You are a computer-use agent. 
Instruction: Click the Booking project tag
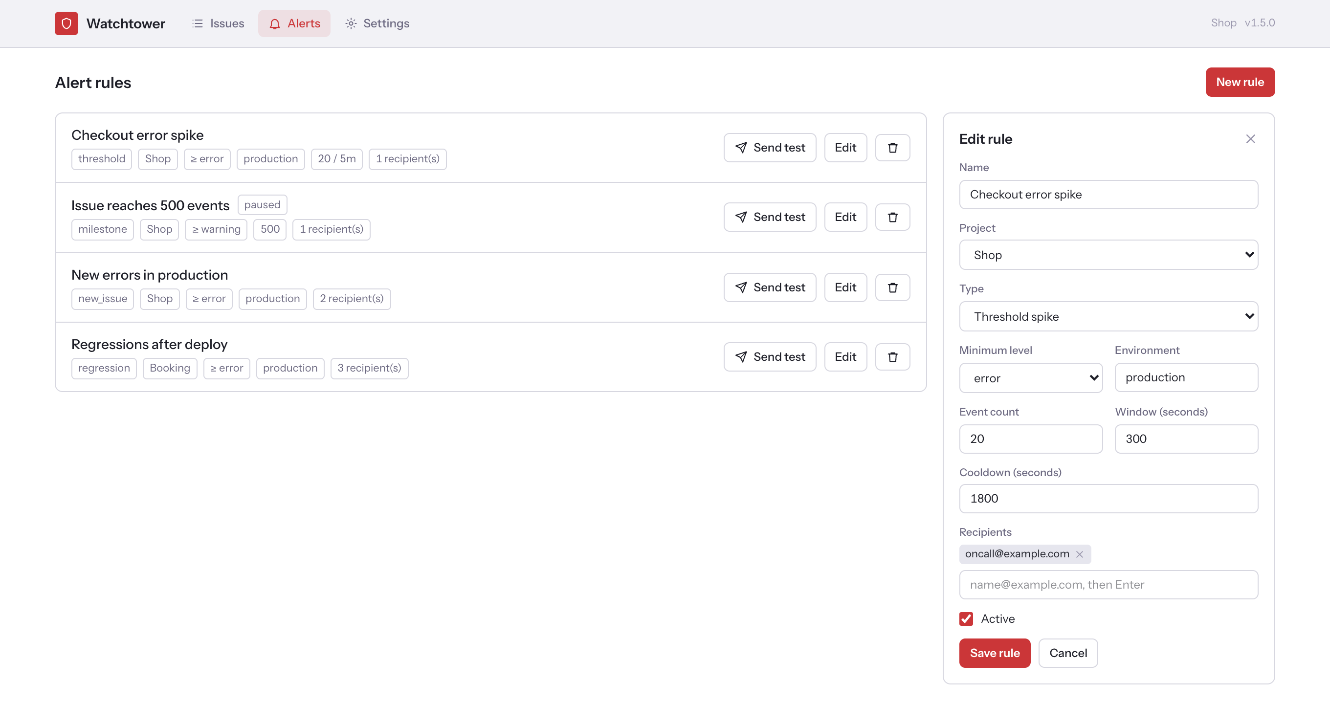tap(170, 369)
